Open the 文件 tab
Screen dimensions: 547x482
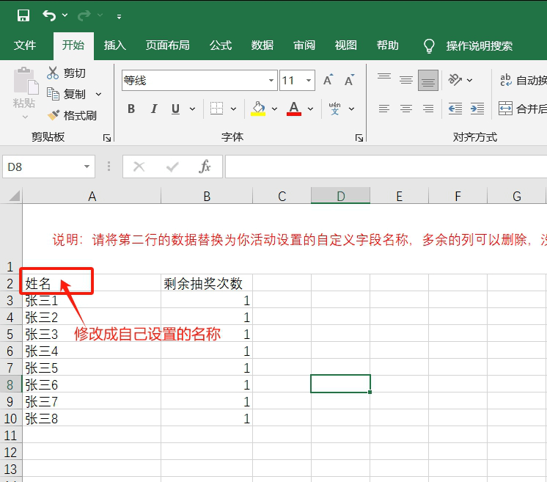tap(25, 45)
